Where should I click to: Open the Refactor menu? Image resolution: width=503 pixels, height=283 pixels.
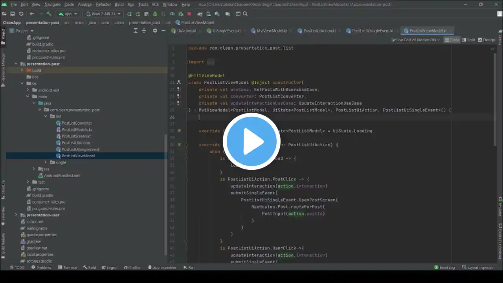pos(103,4)
